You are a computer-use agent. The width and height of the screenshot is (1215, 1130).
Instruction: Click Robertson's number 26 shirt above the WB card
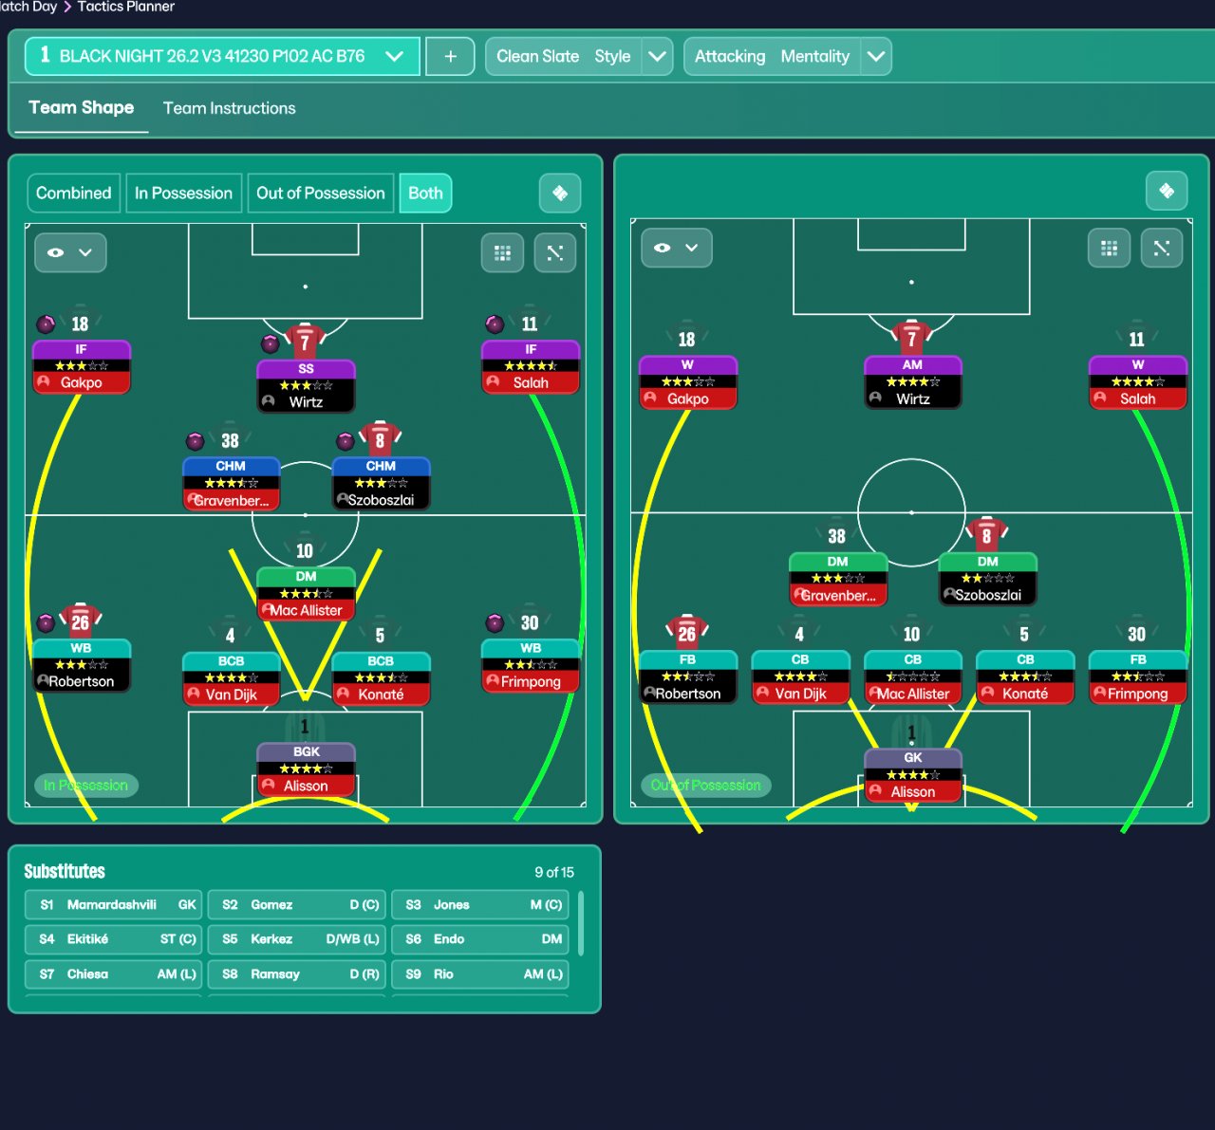[81, 621]
